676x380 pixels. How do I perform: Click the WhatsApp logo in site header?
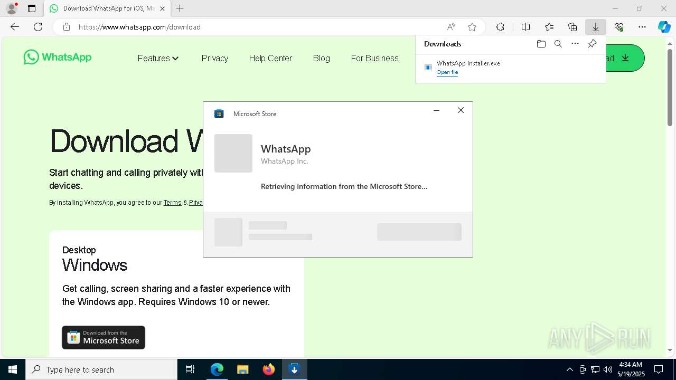click(57, 57)
